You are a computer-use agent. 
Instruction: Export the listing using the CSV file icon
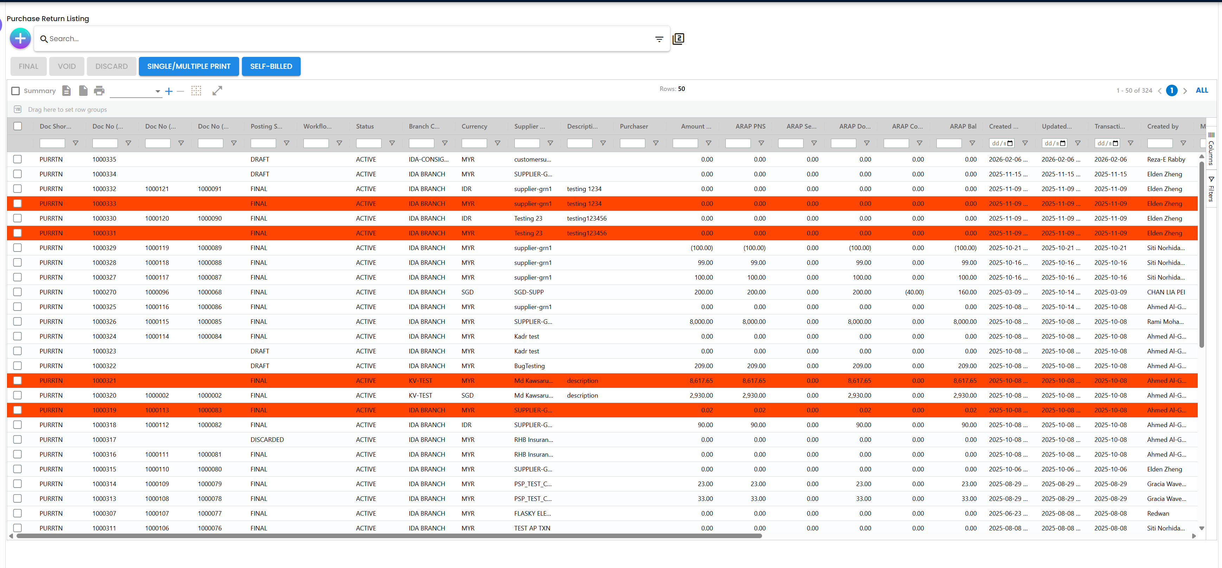tap(66, 91)
